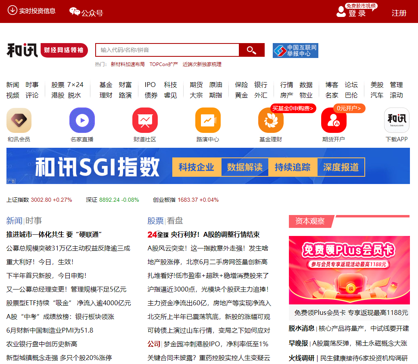Click the 数据解读 banner button
This screenshot has width=418, height=364.
click(245, 167)
